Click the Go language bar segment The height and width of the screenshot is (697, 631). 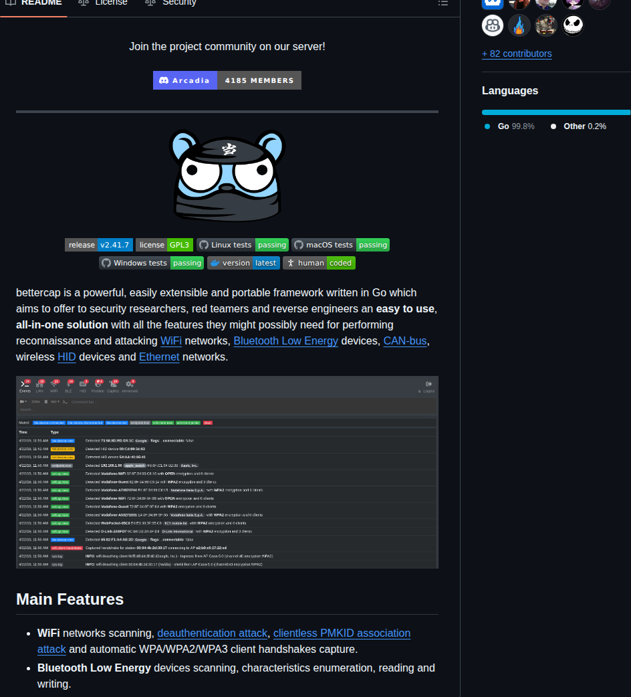click(x=555, y=112)
